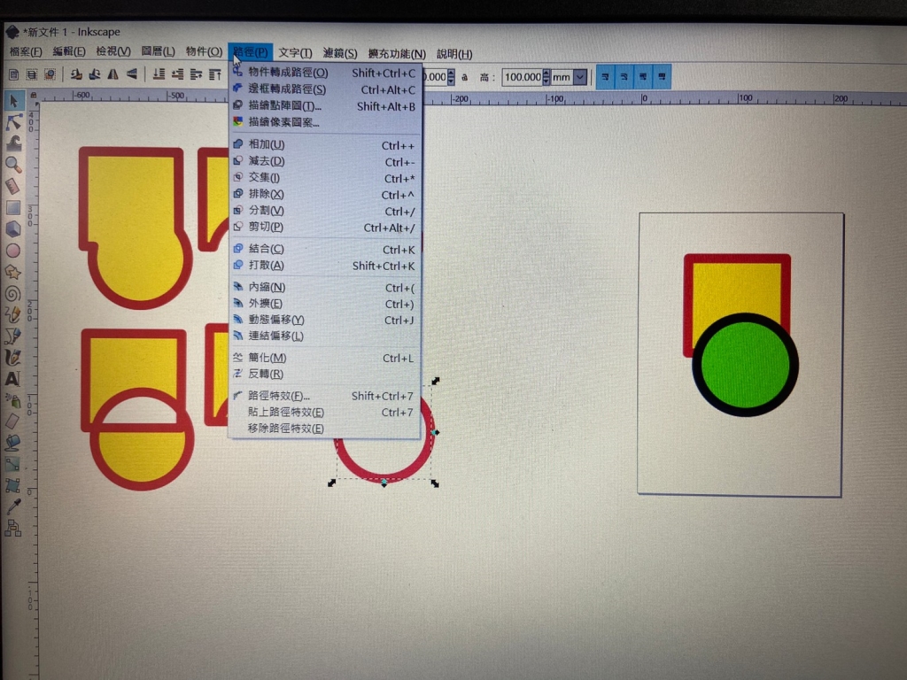This screenshot has width=907, height=680.
Task: Select the Node edit tool
Action: 13,122
